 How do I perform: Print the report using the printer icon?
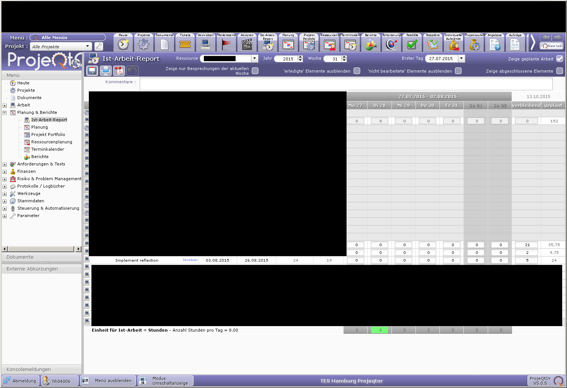tap(106, 71)
